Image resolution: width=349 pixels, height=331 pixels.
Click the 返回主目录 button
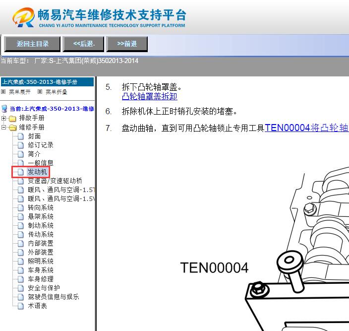pos(32,44)
